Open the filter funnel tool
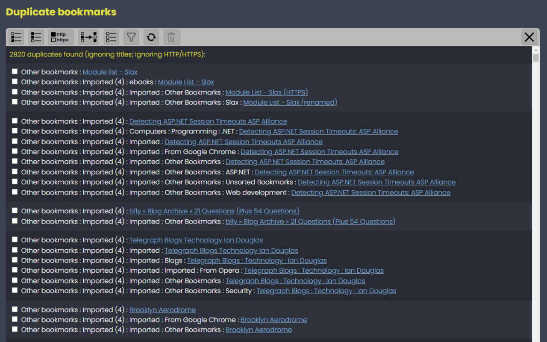 point(131,37)
